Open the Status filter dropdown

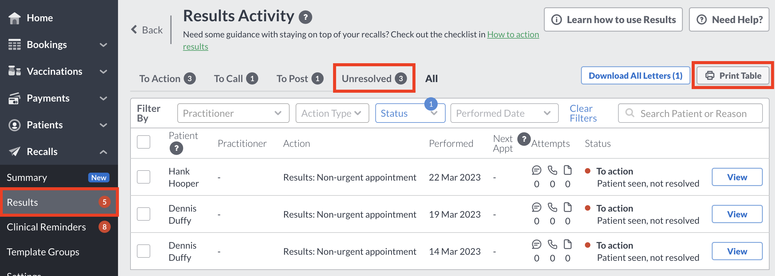pos(410,113)
